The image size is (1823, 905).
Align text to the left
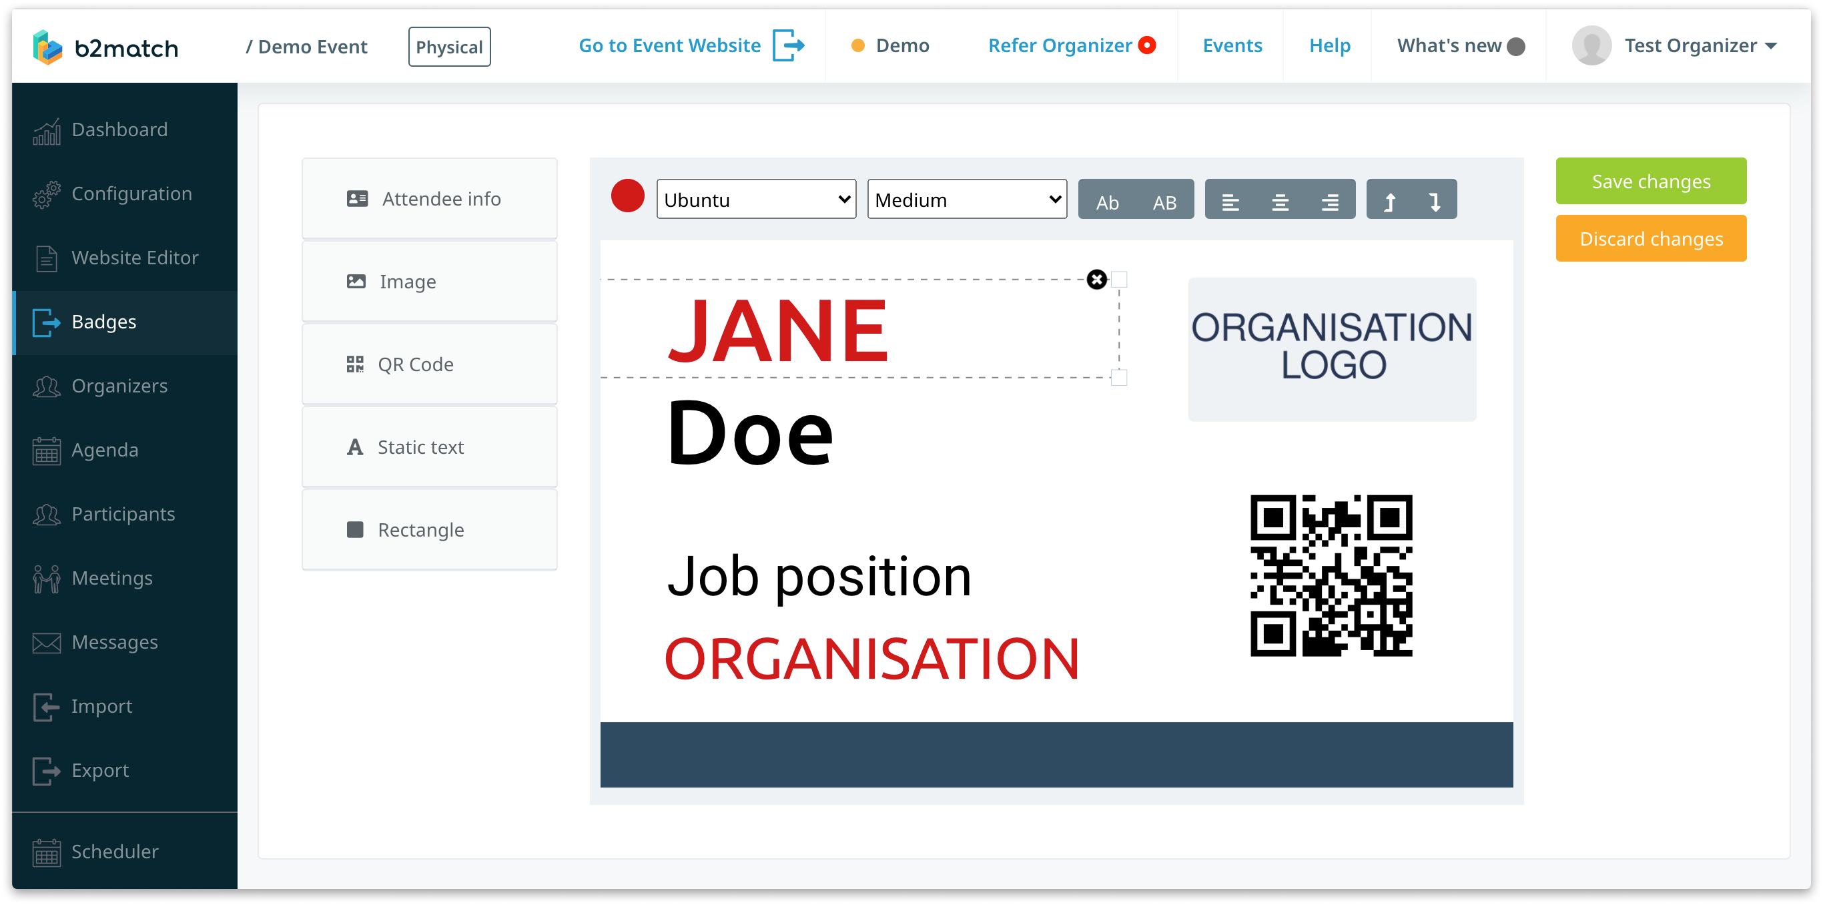tap(1230, 202)
